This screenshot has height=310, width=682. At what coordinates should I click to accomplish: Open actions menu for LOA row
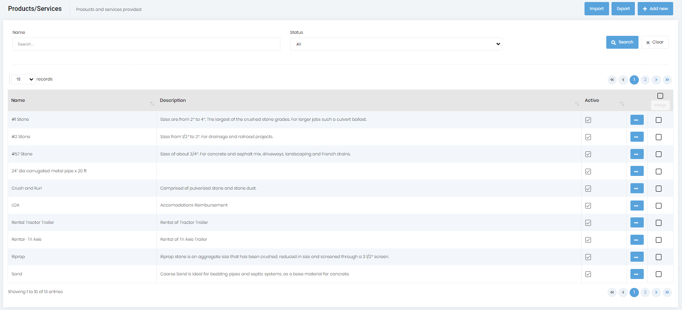coord(637,206)
